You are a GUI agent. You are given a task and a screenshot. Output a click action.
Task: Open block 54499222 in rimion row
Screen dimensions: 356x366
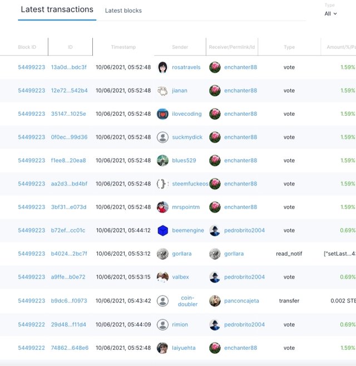[32, 325]
